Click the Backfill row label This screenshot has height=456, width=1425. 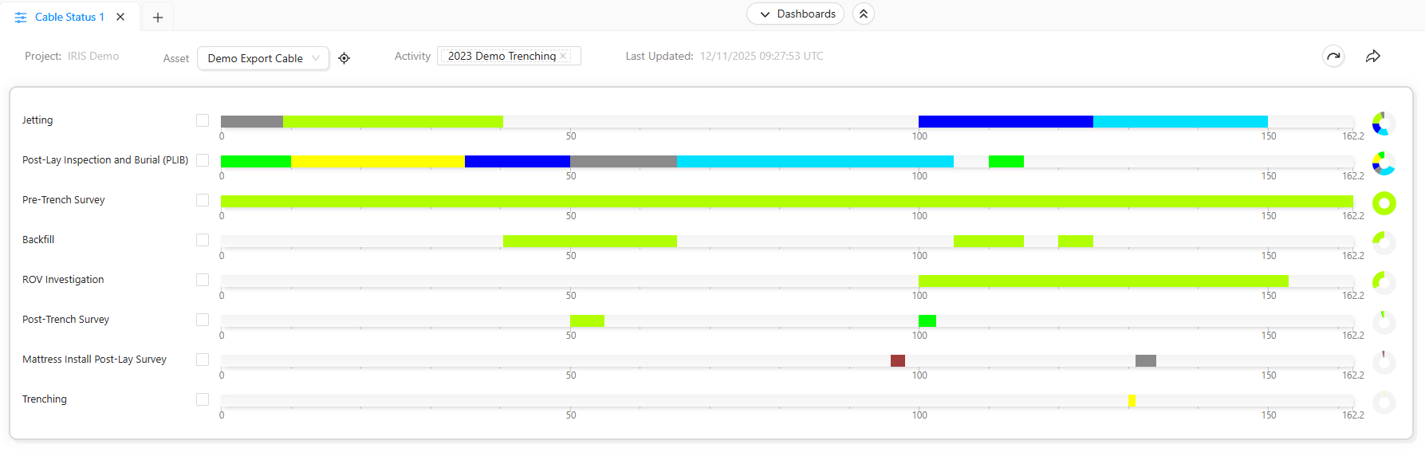click(38, 240)
